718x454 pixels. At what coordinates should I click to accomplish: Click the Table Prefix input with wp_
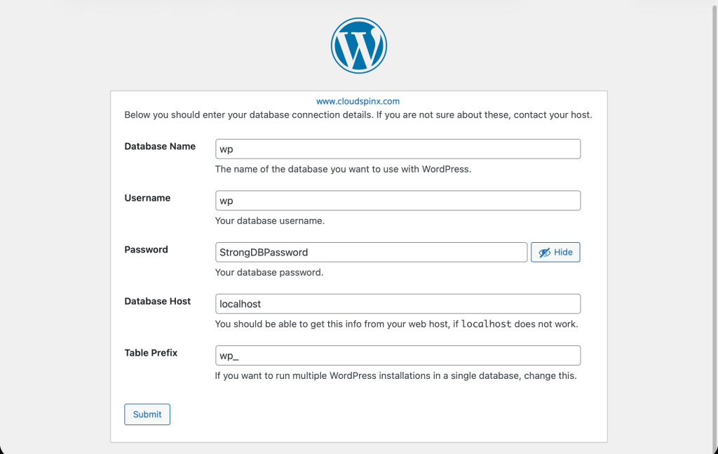(x=398, y=356)
